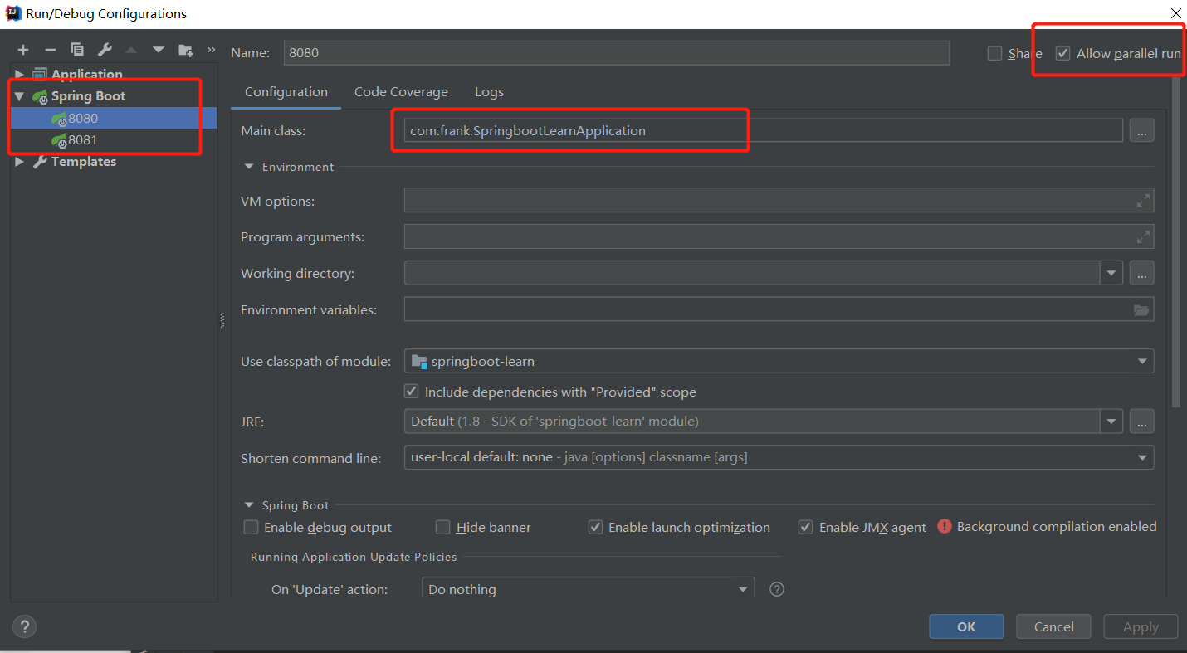This screenshot has width=1187, height=653.
Task: Open Use classpath of module dropdown
Action: (x=1143, y=361)
